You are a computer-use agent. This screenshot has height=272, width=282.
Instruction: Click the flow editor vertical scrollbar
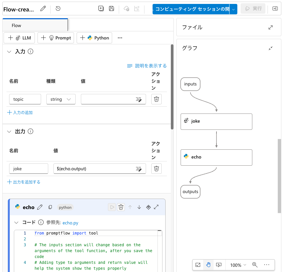click(x=172, y=87)
